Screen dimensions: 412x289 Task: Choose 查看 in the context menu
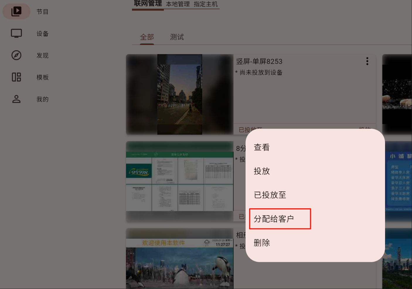[262, 147]
